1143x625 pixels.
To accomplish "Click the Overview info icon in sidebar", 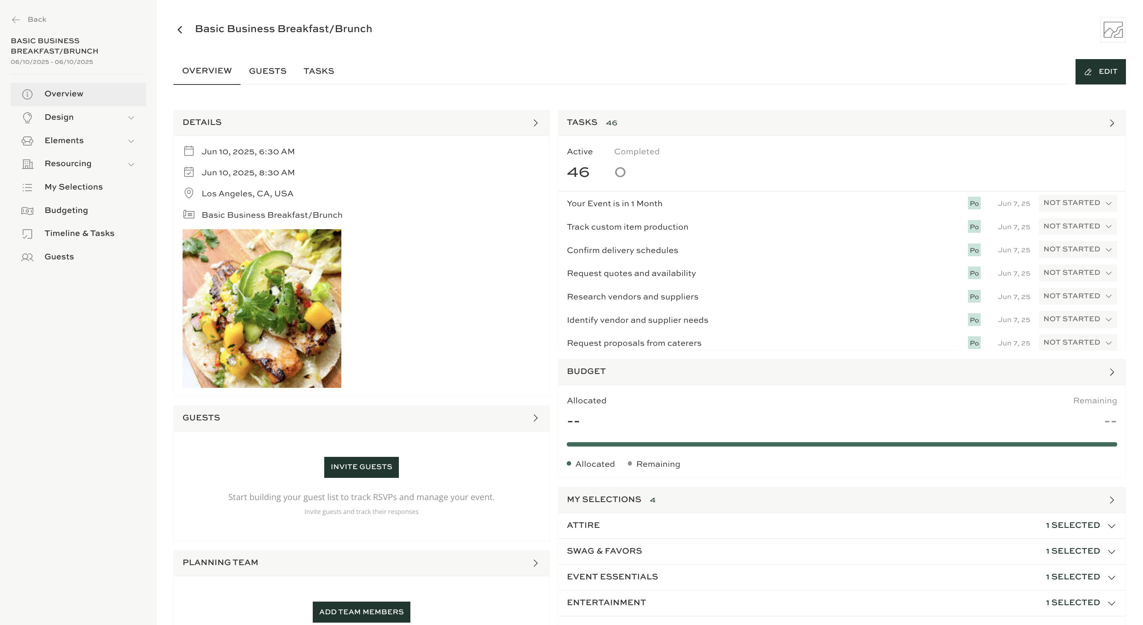I will (x=27, y=94).
